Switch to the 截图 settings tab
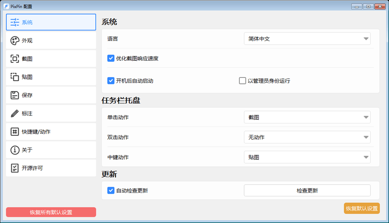Image resolution: width=389 pixels, height=223 pixels. pos(51,59)
